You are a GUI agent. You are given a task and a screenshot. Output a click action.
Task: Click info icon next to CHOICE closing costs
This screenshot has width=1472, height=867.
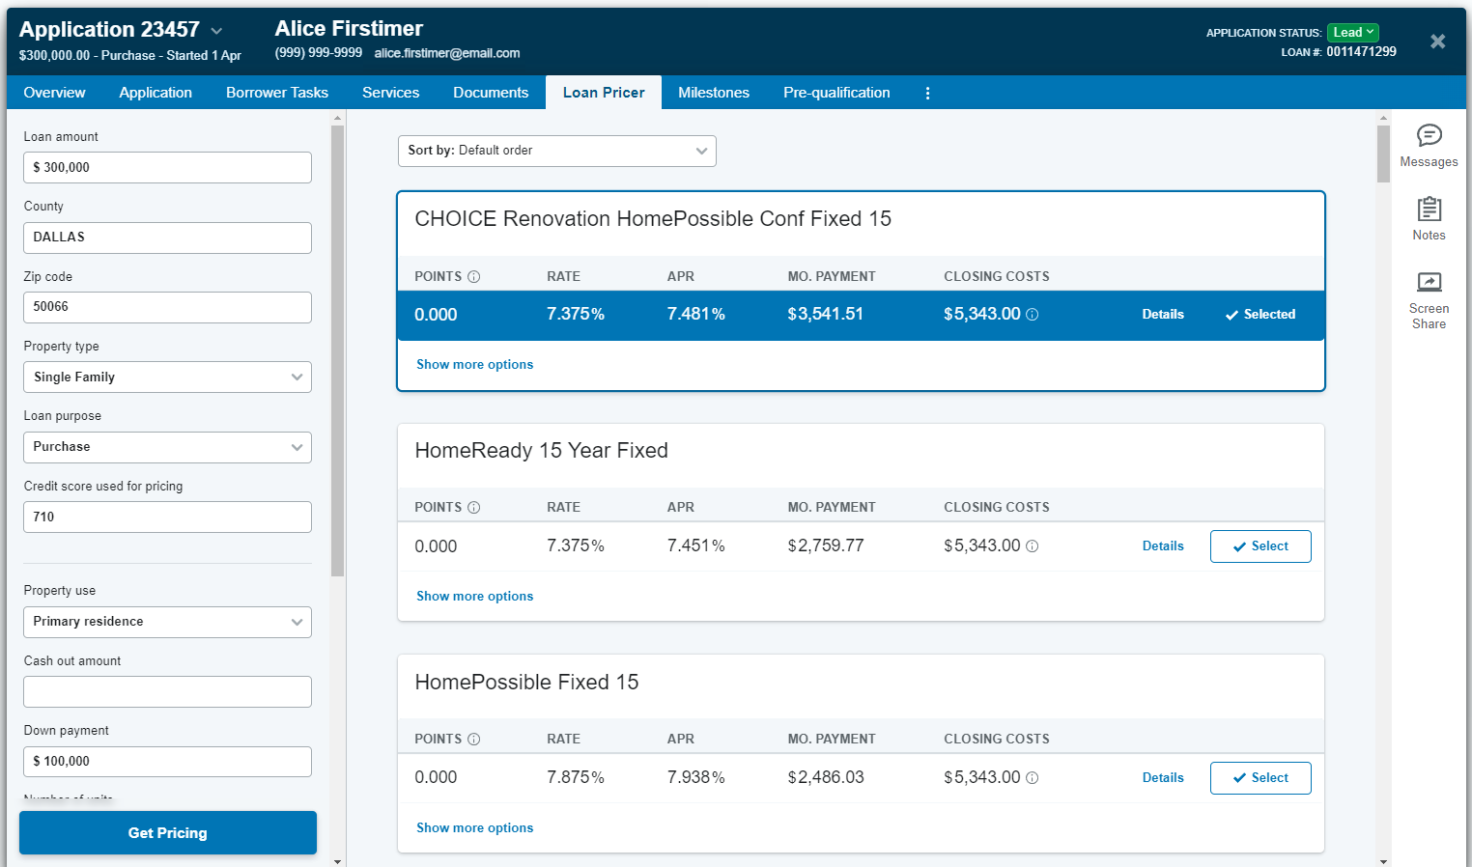coord(1032,315)
